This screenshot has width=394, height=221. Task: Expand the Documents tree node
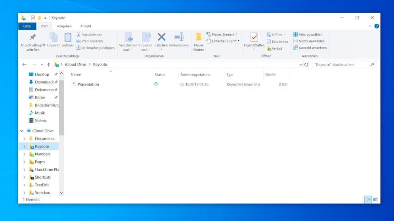[24, 139]
